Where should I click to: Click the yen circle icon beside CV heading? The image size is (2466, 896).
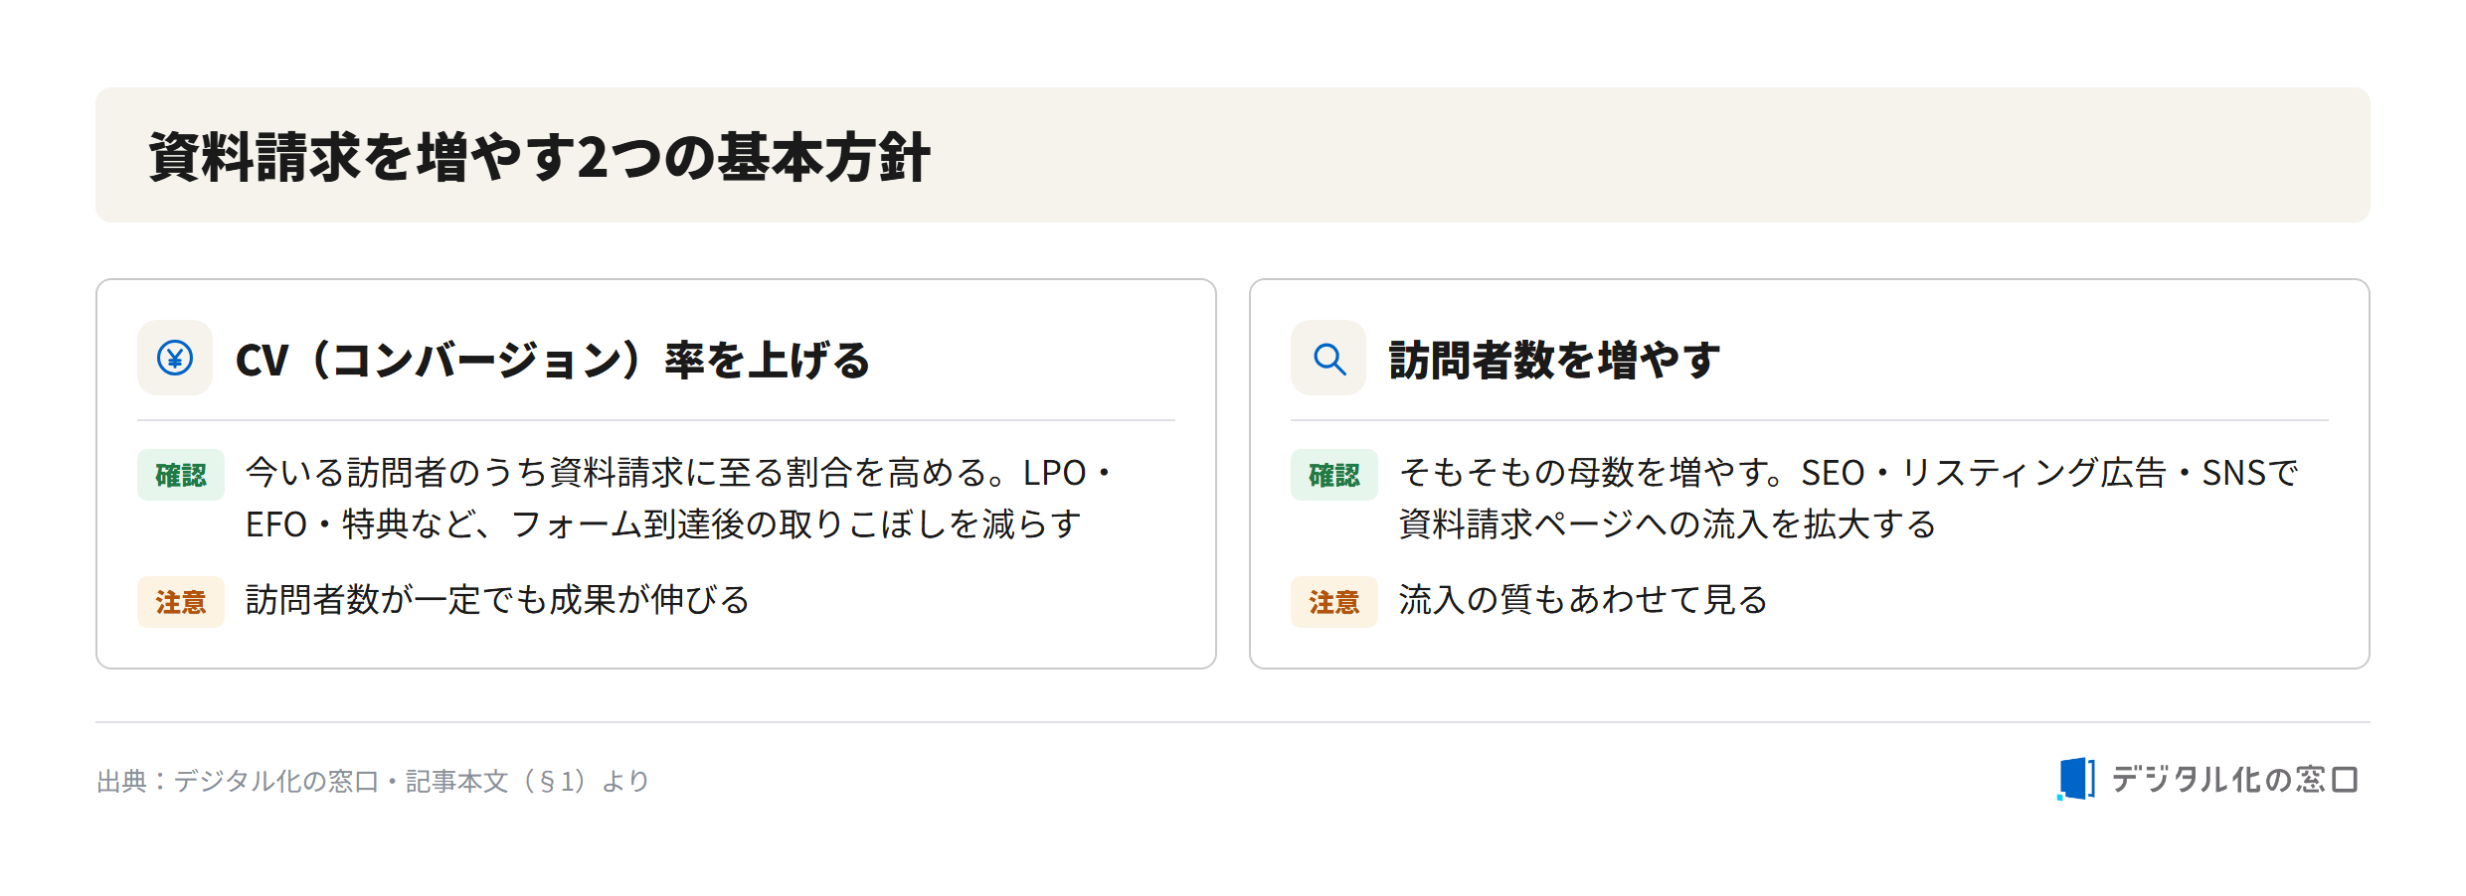(175, 358)
